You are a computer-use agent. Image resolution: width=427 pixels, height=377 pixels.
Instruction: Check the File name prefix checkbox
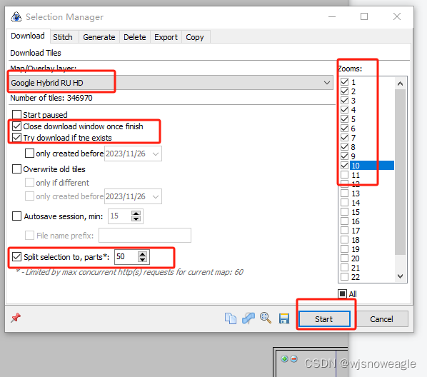tap(29, 235)
